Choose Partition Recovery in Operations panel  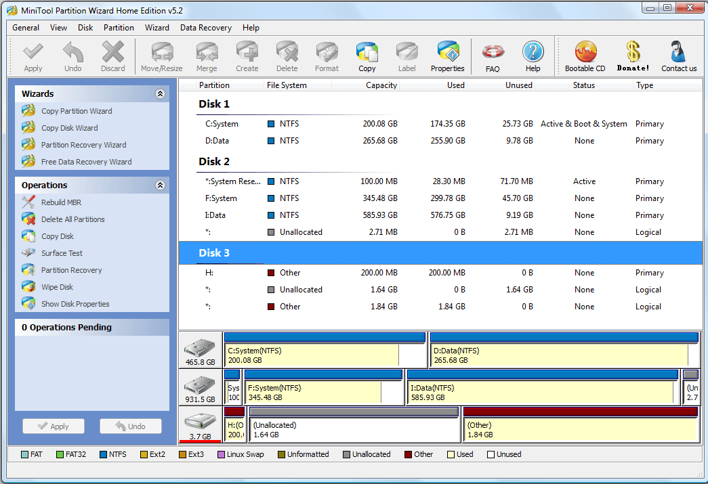point(71,270)
